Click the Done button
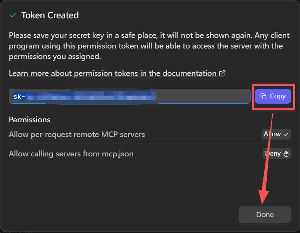The image size is (300, 233). click(x=265, y=215)
